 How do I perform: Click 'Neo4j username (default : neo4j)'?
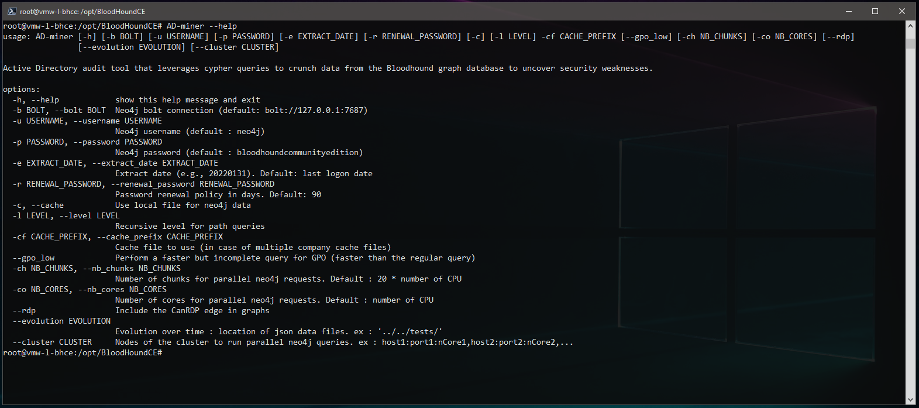click(x=190, y=131)
